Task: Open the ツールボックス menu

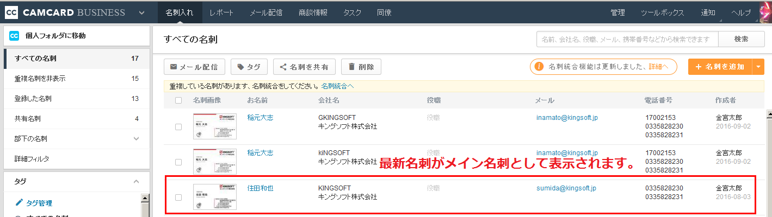Action: tap(662, 12)
